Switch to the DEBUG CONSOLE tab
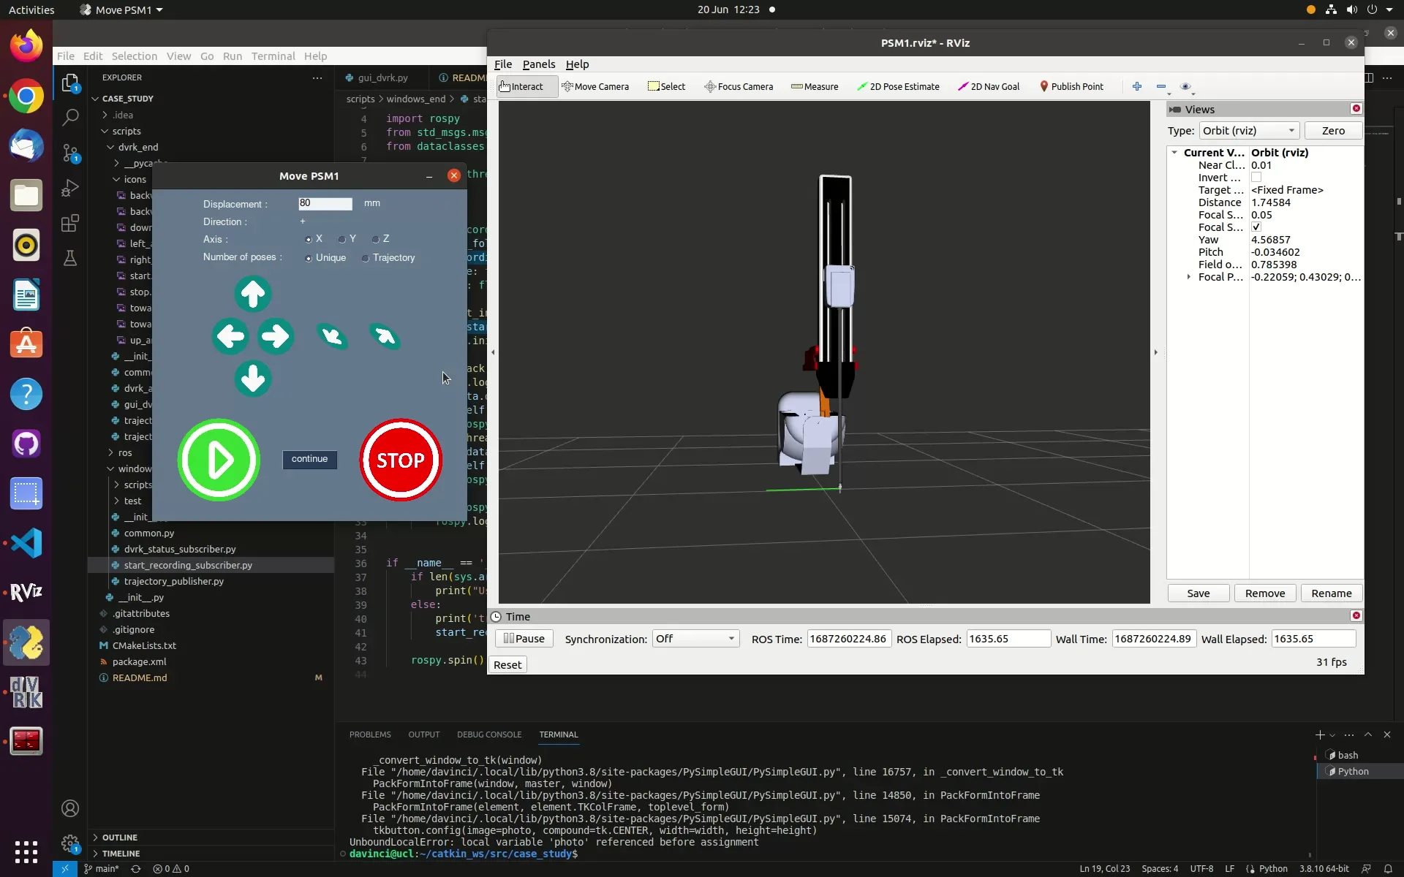The width and height of the screenshot is (1404, 877). (489, 734)
